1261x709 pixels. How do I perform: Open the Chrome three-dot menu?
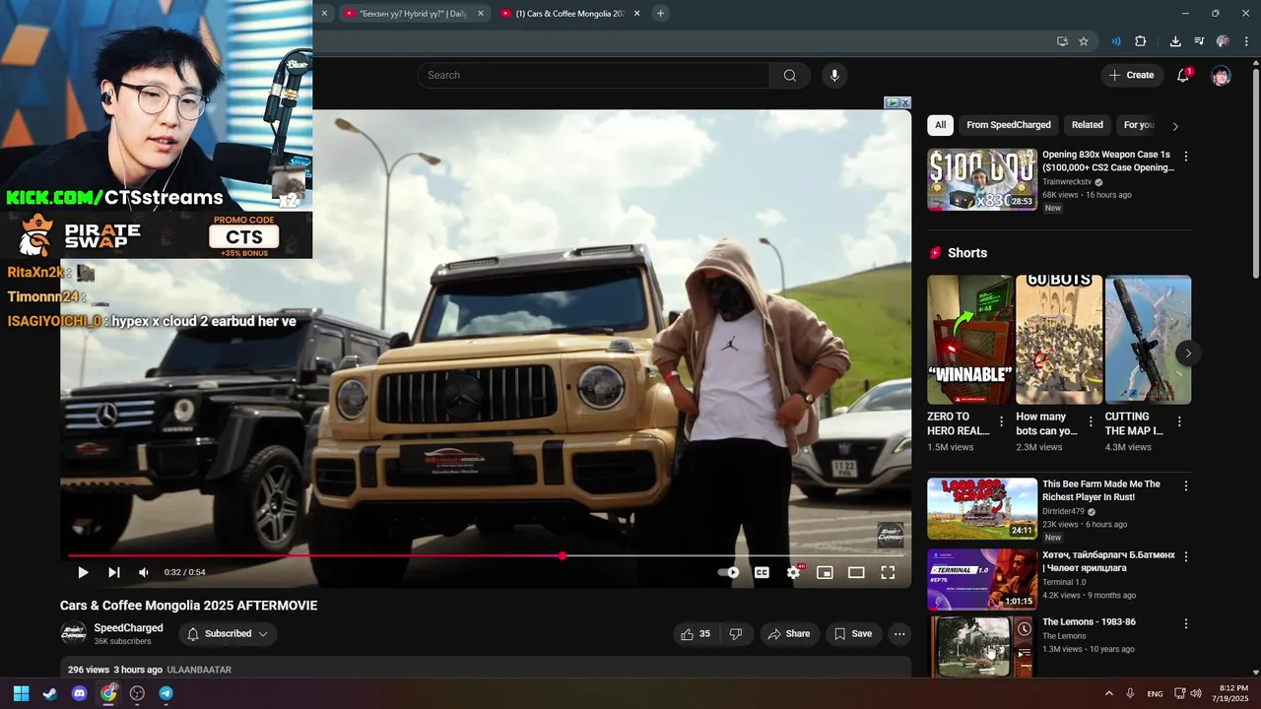tap(1246, 41)
